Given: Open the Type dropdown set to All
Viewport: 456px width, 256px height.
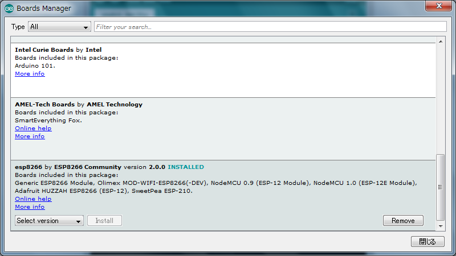Looking at the screenshot, I should coord(59,27).
